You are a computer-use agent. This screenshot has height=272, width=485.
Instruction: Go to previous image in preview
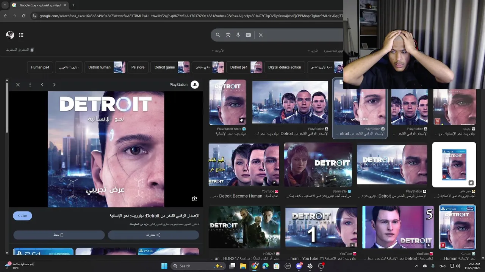[42, 85]
